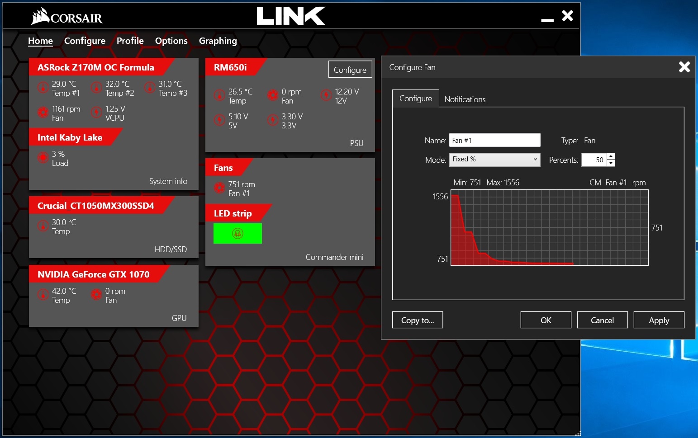698x438 pixels.
Task: Click the GTX 1070 fan icon
Action: [x=96, y=295]
